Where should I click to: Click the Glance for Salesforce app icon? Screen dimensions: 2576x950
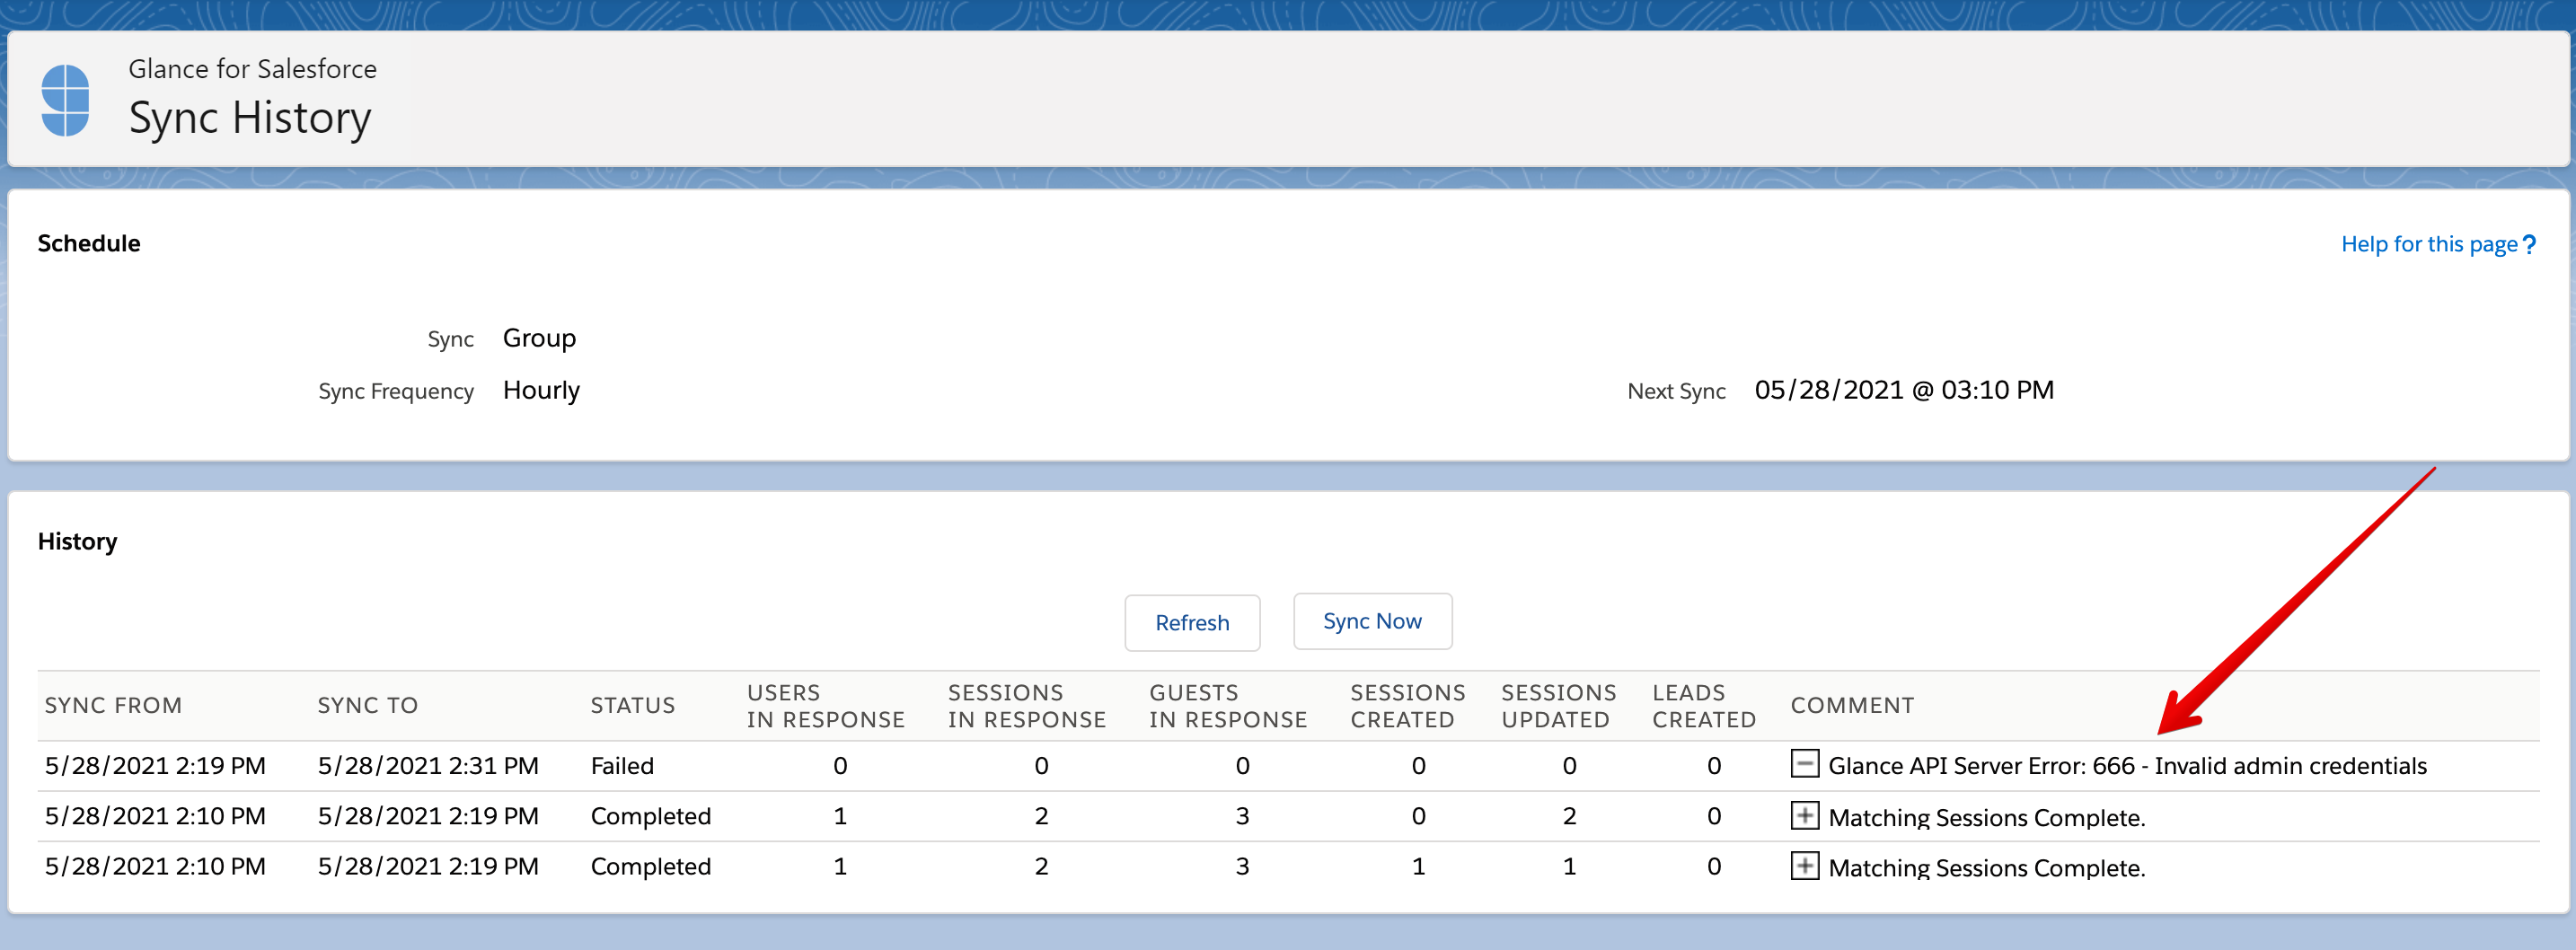pyautogui.click(x=66, y=100)
